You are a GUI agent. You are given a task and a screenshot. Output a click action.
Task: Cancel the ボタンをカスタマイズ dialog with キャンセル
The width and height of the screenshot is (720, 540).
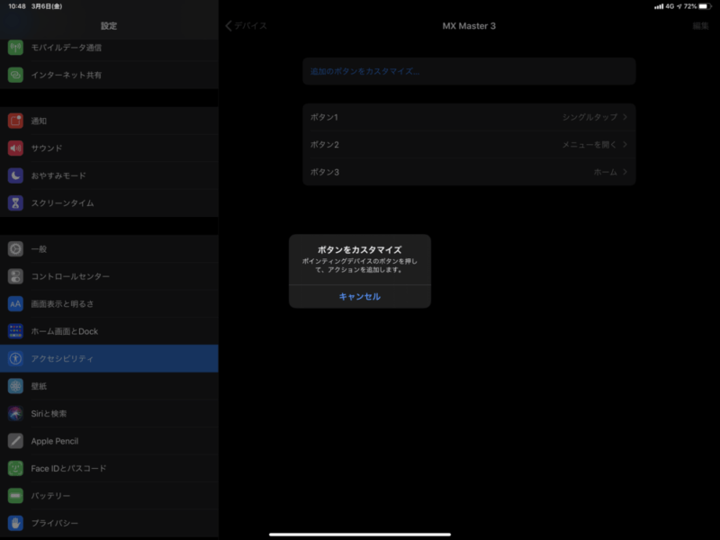pos(359,297)
